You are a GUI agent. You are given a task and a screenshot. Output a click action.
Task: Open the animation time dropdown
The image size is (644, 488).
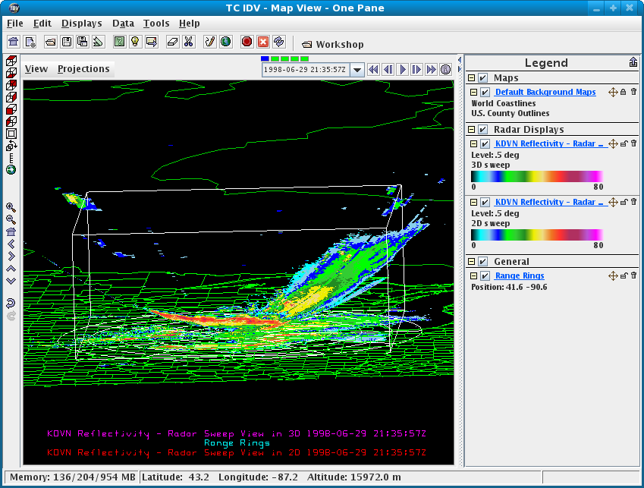pyautogui.click(x=358, y=69)
